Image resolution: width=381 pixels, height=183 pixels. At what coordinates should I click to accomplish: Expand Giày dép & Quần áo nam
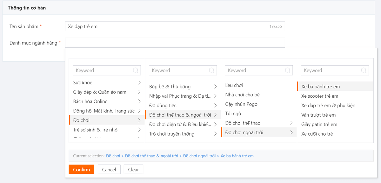tap(139, 92)
